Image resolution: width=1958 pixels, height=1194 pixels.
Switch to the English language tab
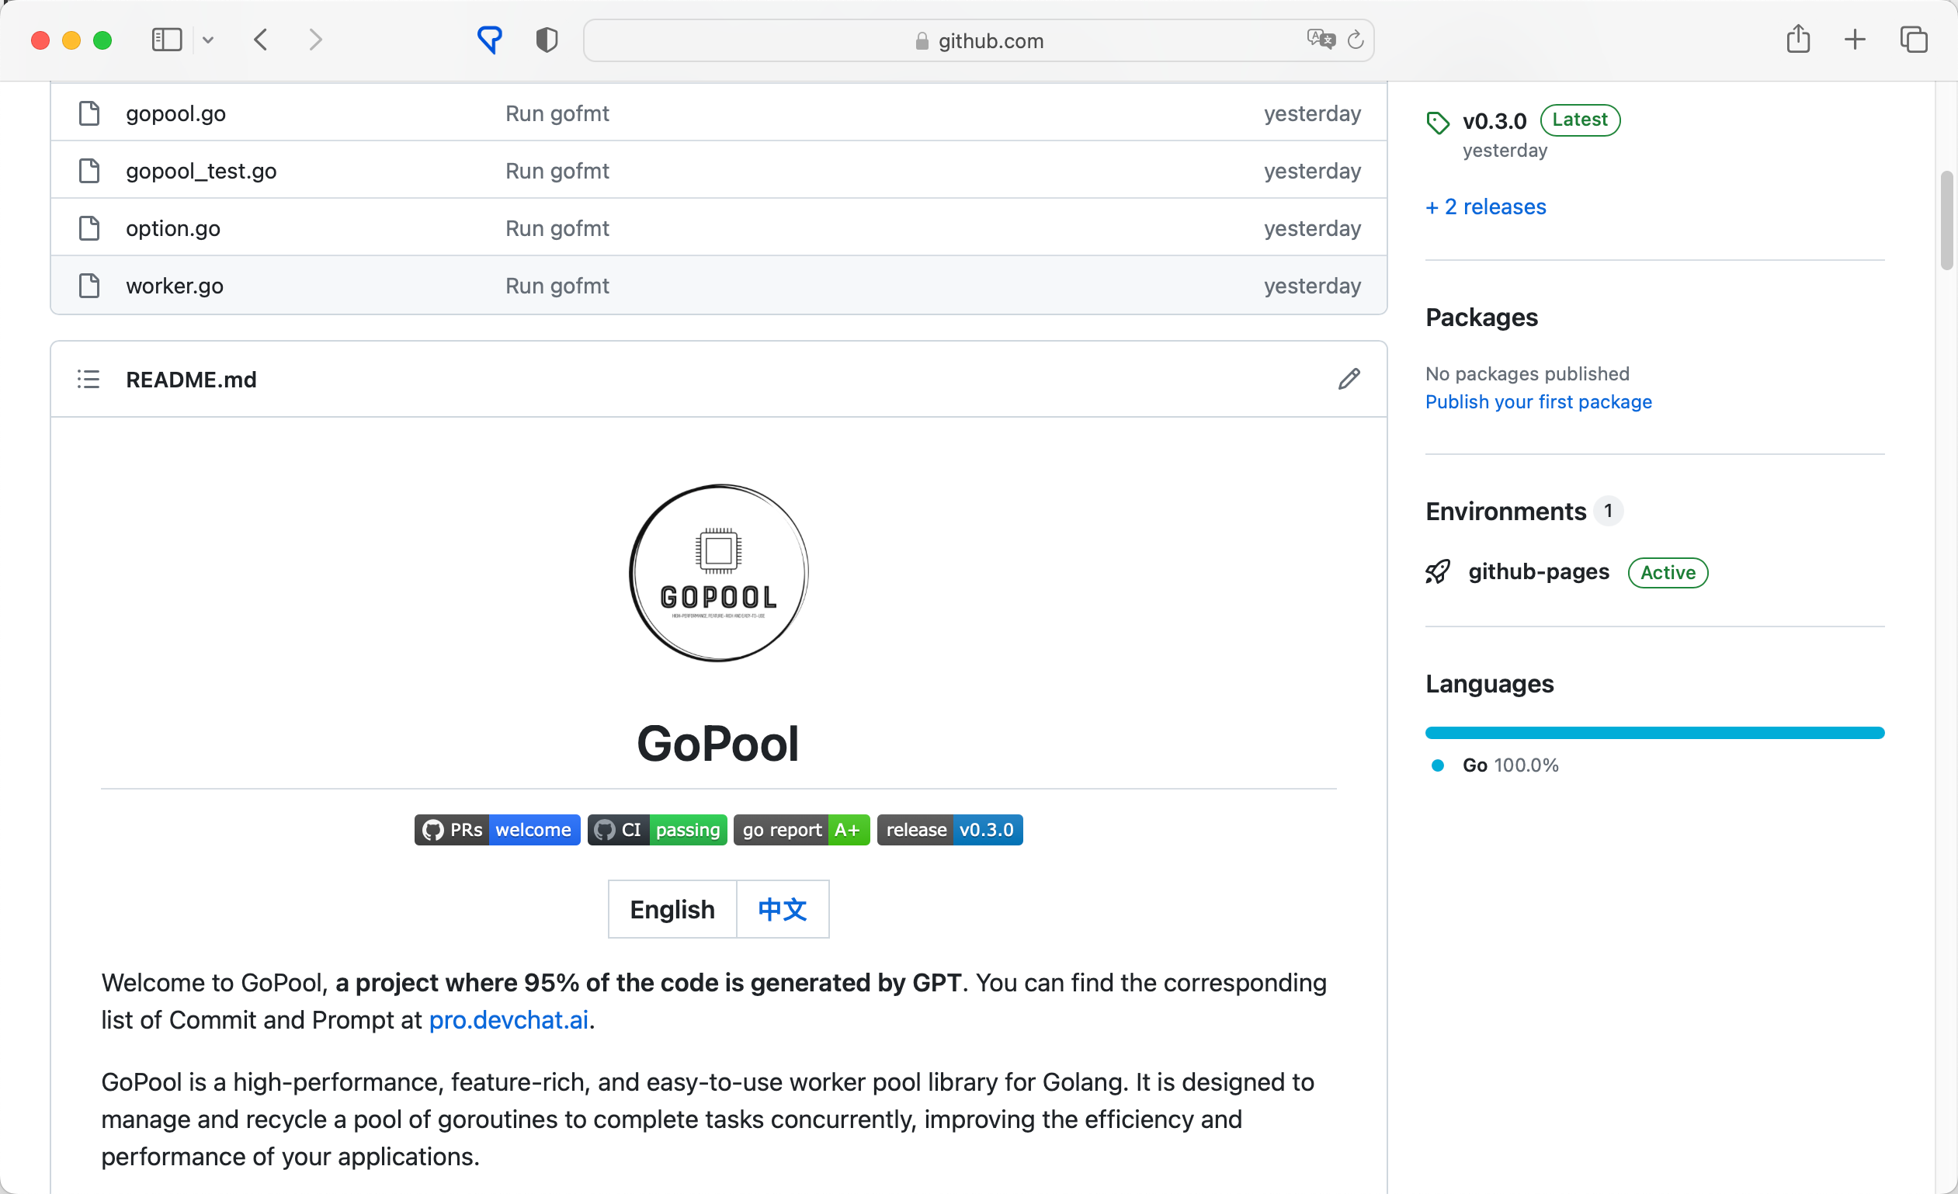672,909
